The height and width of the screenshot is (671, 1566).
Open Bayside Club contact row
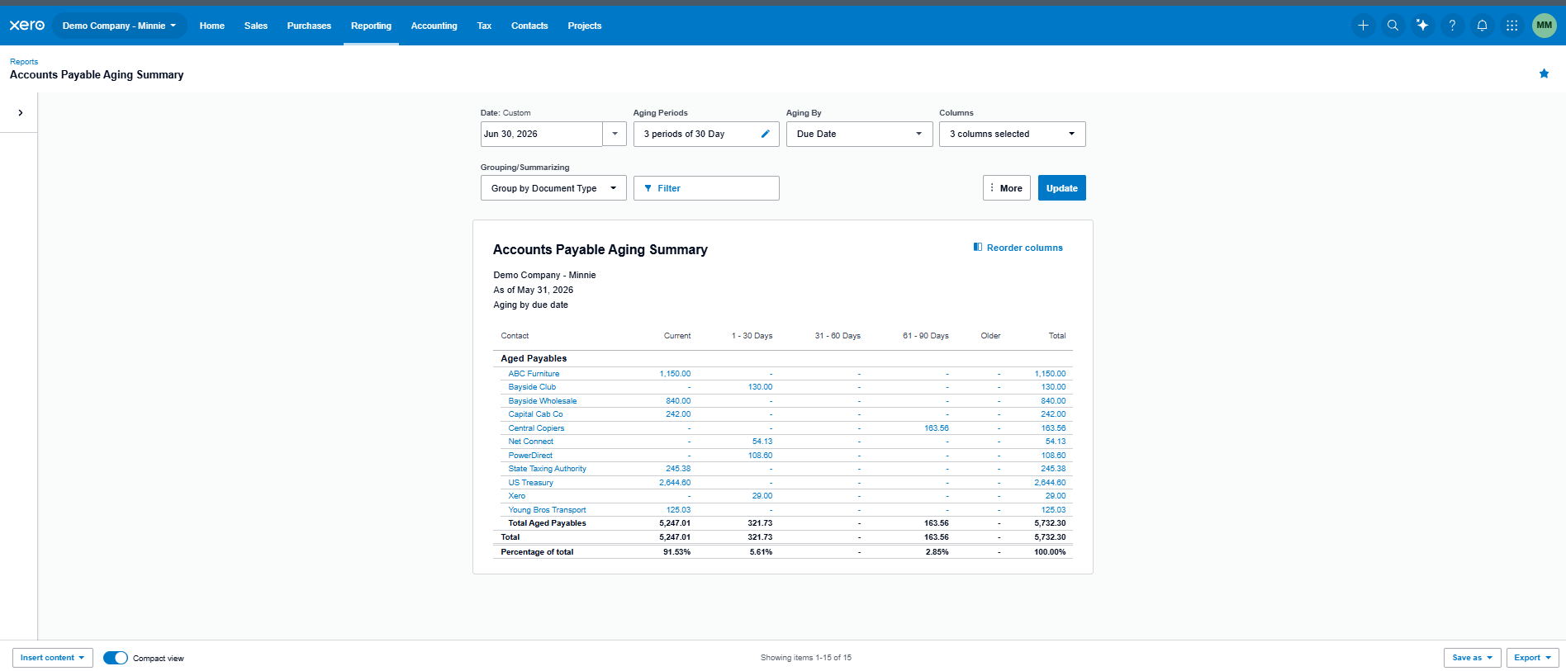pyautogui.click(x=532, y=387)
